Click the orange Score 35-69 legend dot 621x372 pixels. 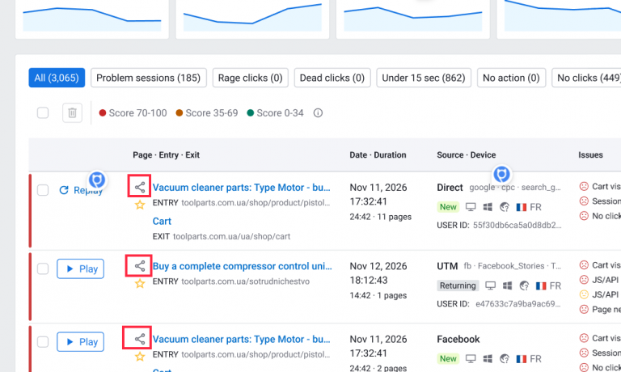180,113
